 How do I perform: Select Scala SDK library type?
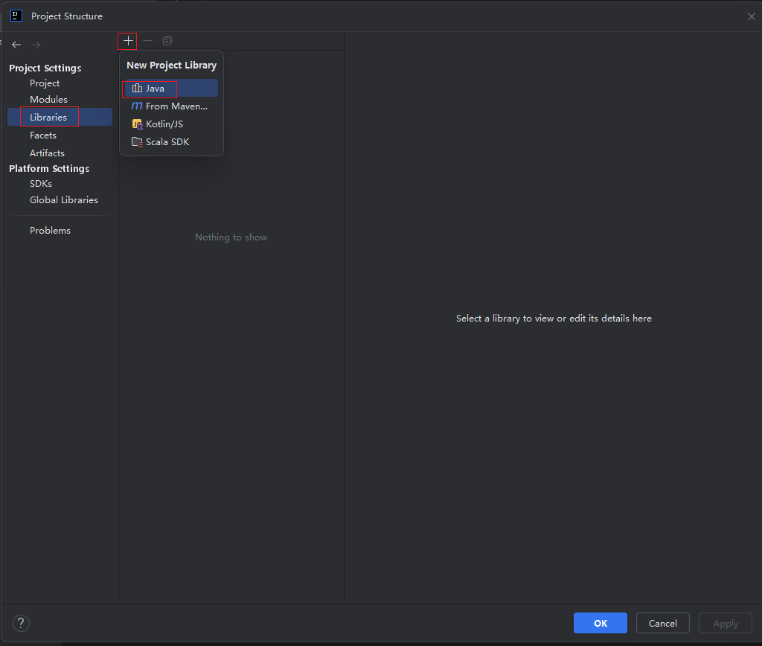click(x=172, y=142)
